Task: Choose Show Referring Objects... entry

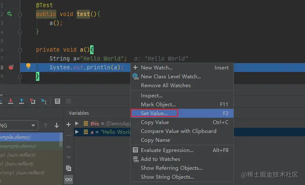Action: click(x=182, y=168)
